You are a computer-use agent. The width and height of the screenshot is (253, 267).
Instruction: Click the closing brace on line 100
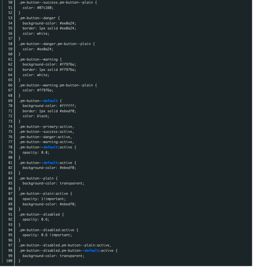(x=20, y=261)
